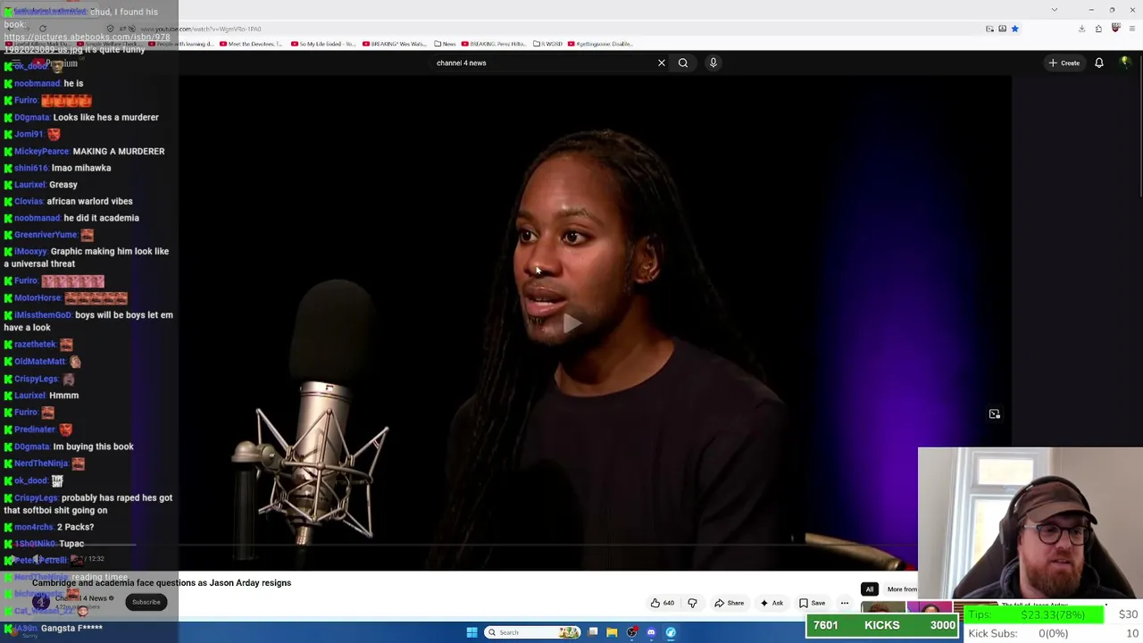Click the video title 'Cambridge and academia face questions'

click(x=162, y=583)
